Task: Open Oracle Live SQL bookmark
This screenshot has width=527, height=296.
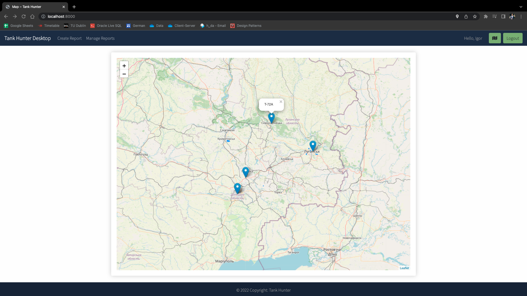Action: click(x=106, y=26)
